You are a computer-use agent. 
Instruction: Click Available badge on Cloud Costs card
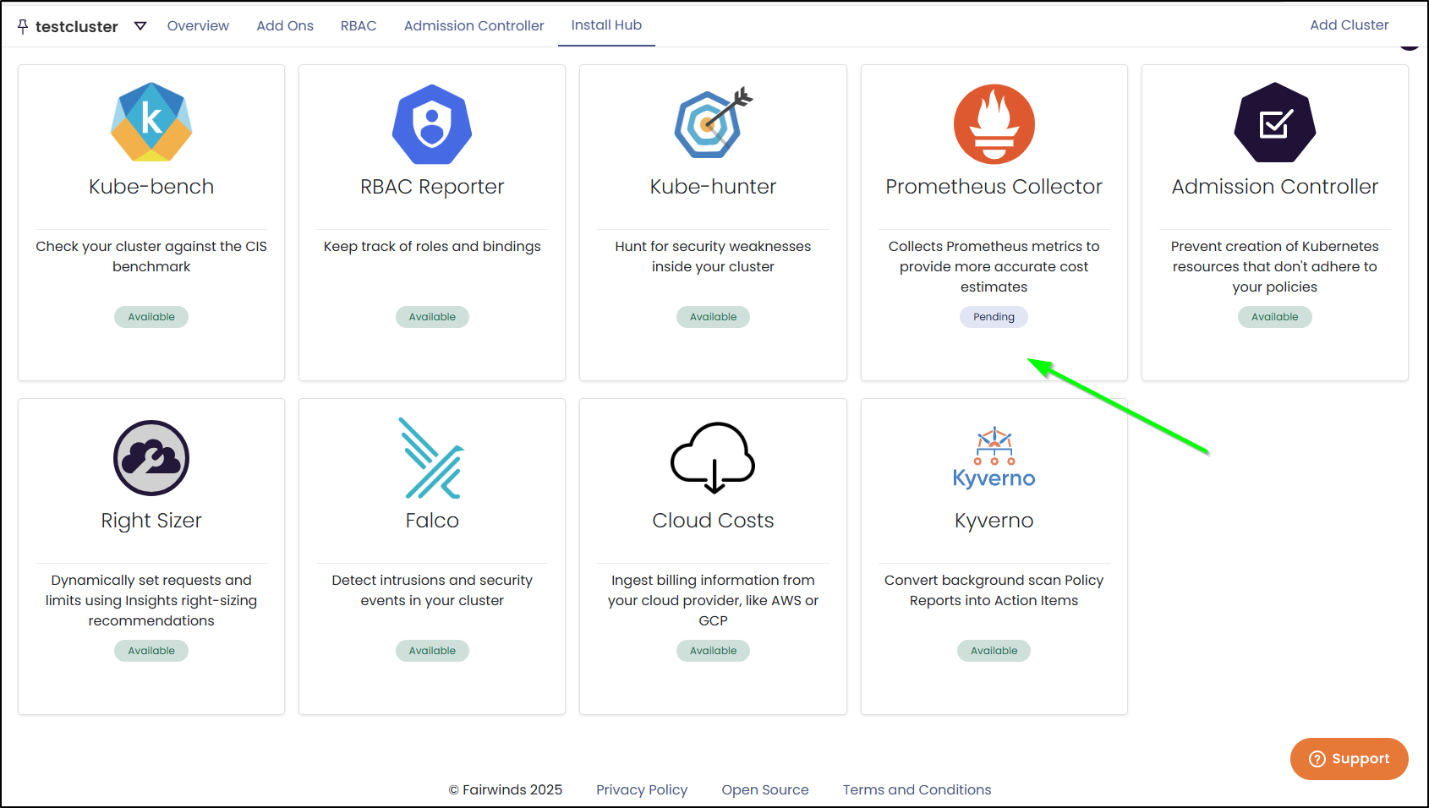tap(713, 651)
